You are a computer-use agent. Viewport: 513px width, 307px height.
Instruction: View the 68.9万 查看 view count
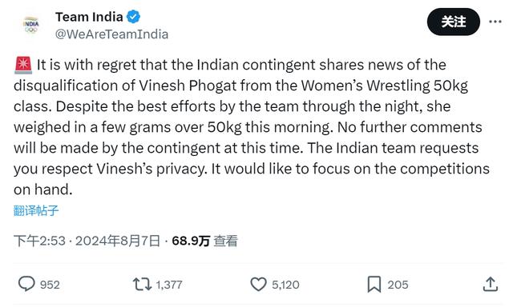pyautogui.click(x=205, y=241)
